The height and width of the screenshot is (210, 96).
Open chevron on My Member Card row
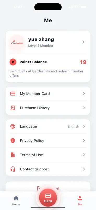[84, 94]
